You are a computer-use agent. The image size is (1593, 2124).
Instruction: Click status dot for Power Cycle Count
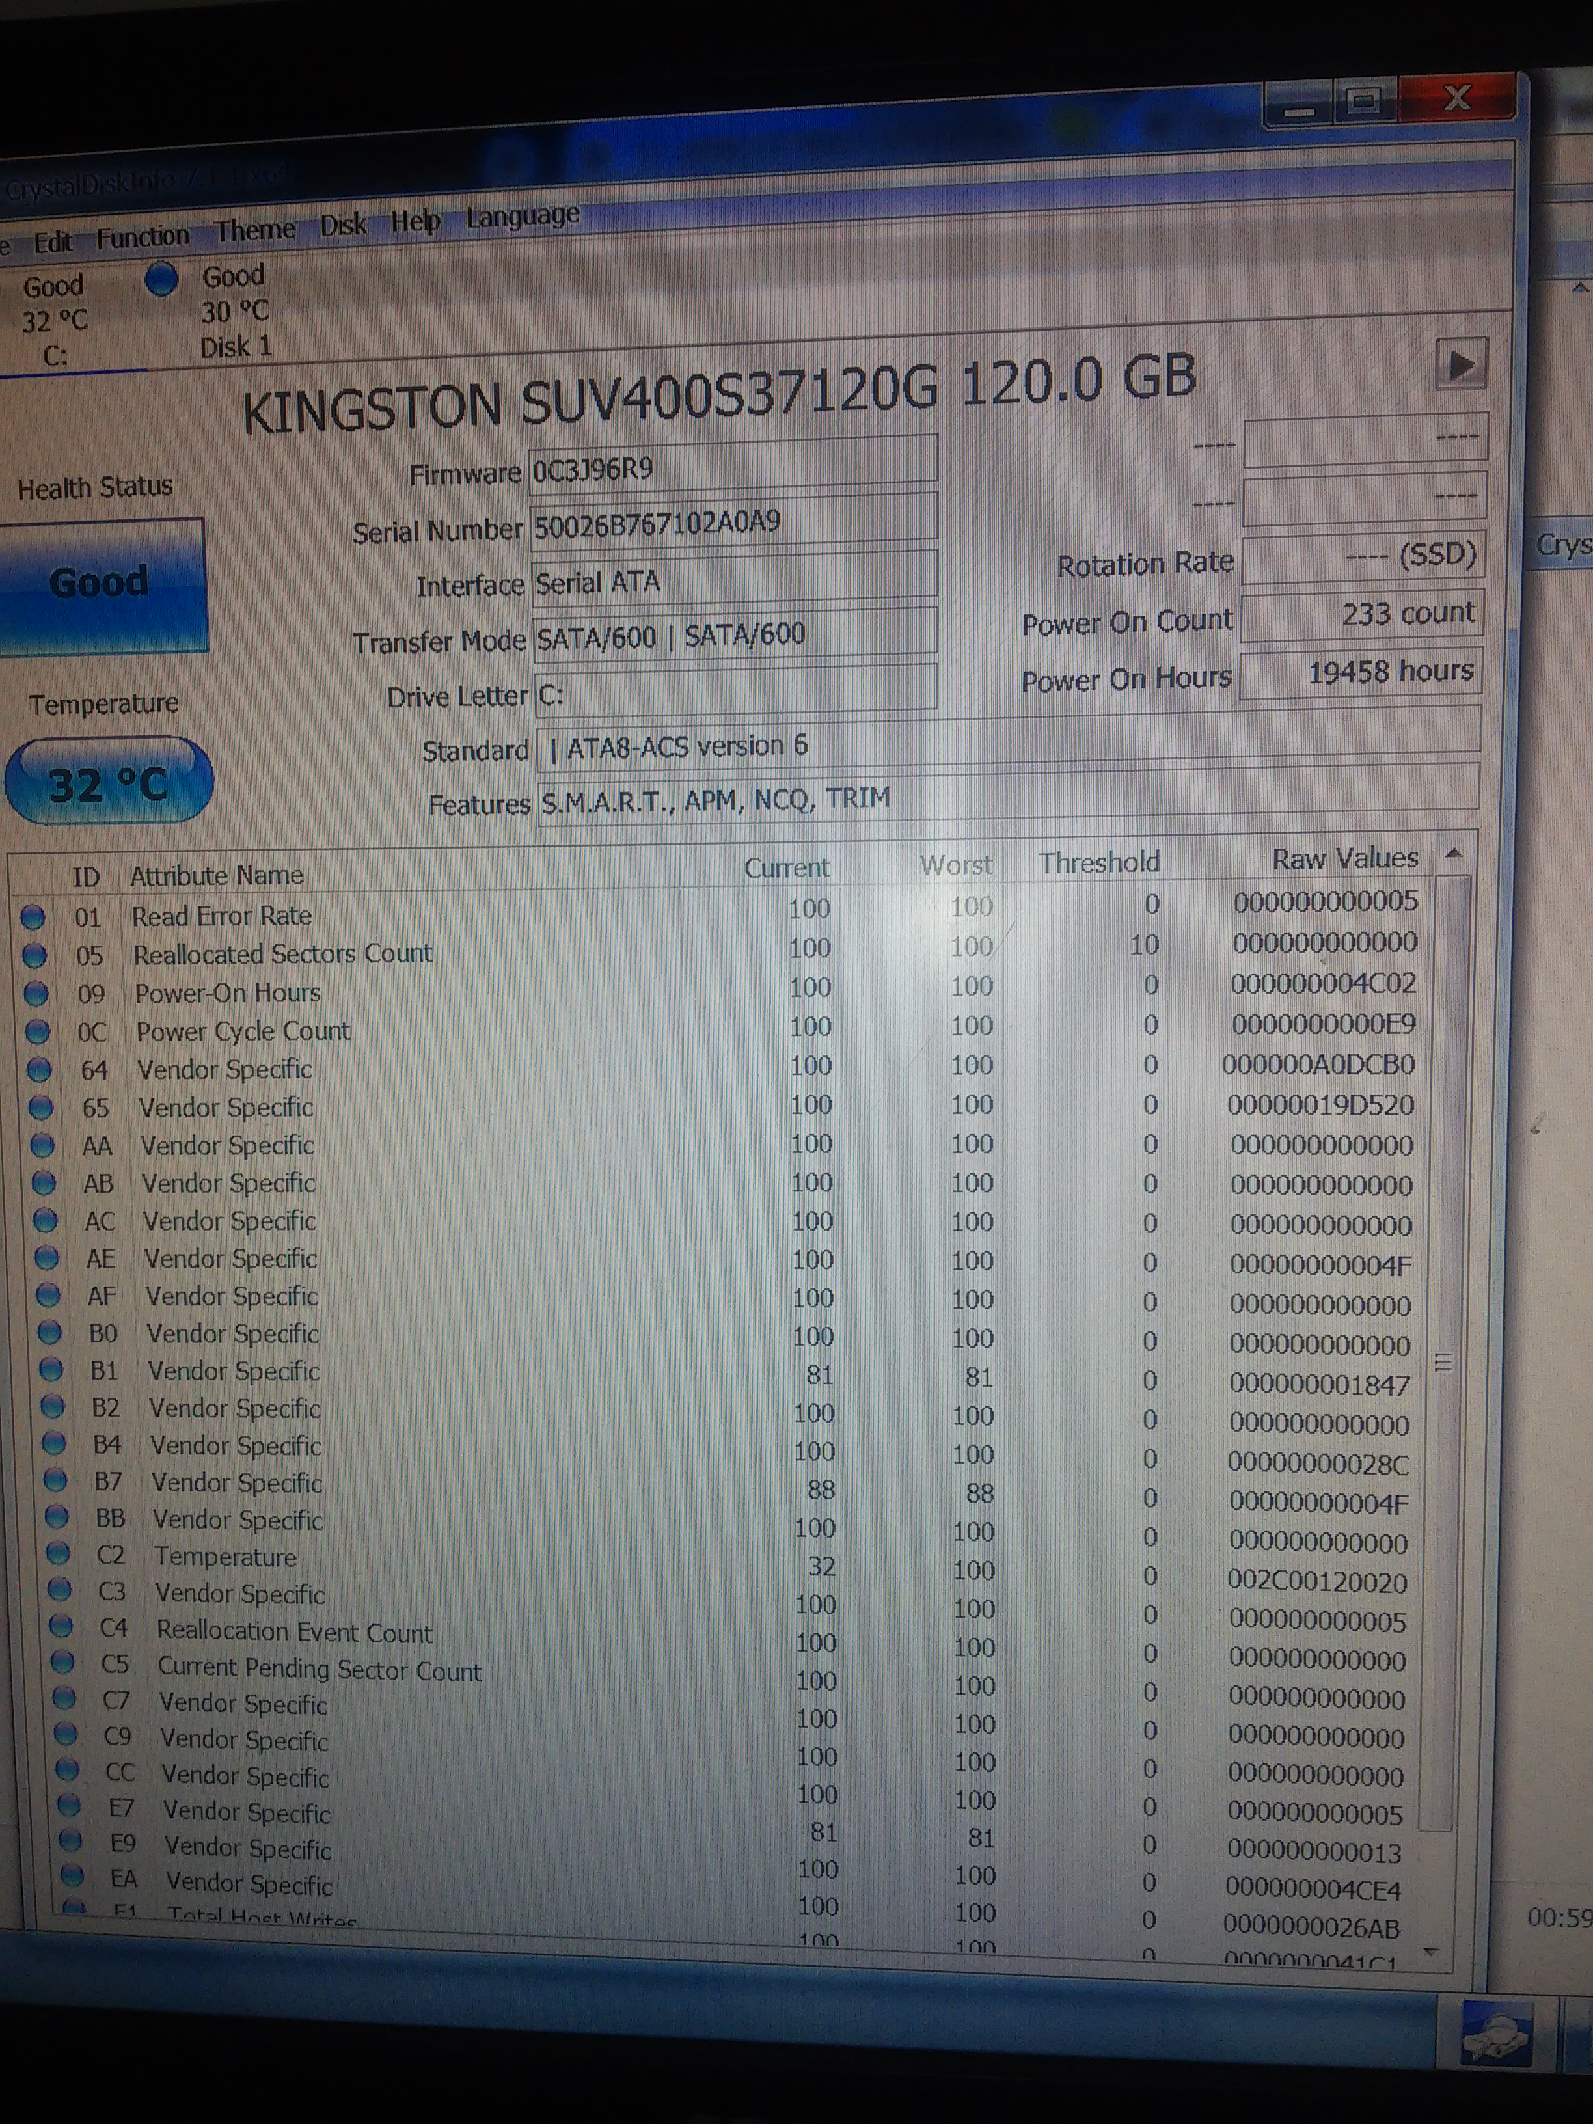point(38,1032)
